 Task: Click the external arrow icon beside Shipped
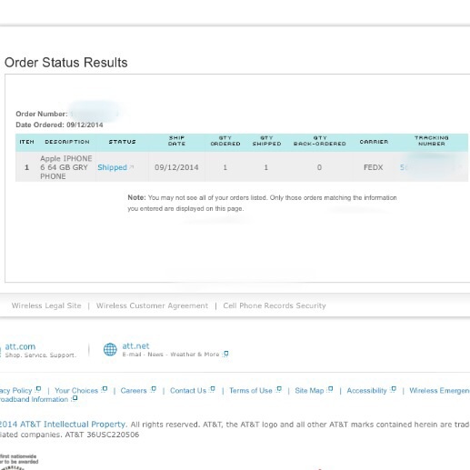coord(131,167)
